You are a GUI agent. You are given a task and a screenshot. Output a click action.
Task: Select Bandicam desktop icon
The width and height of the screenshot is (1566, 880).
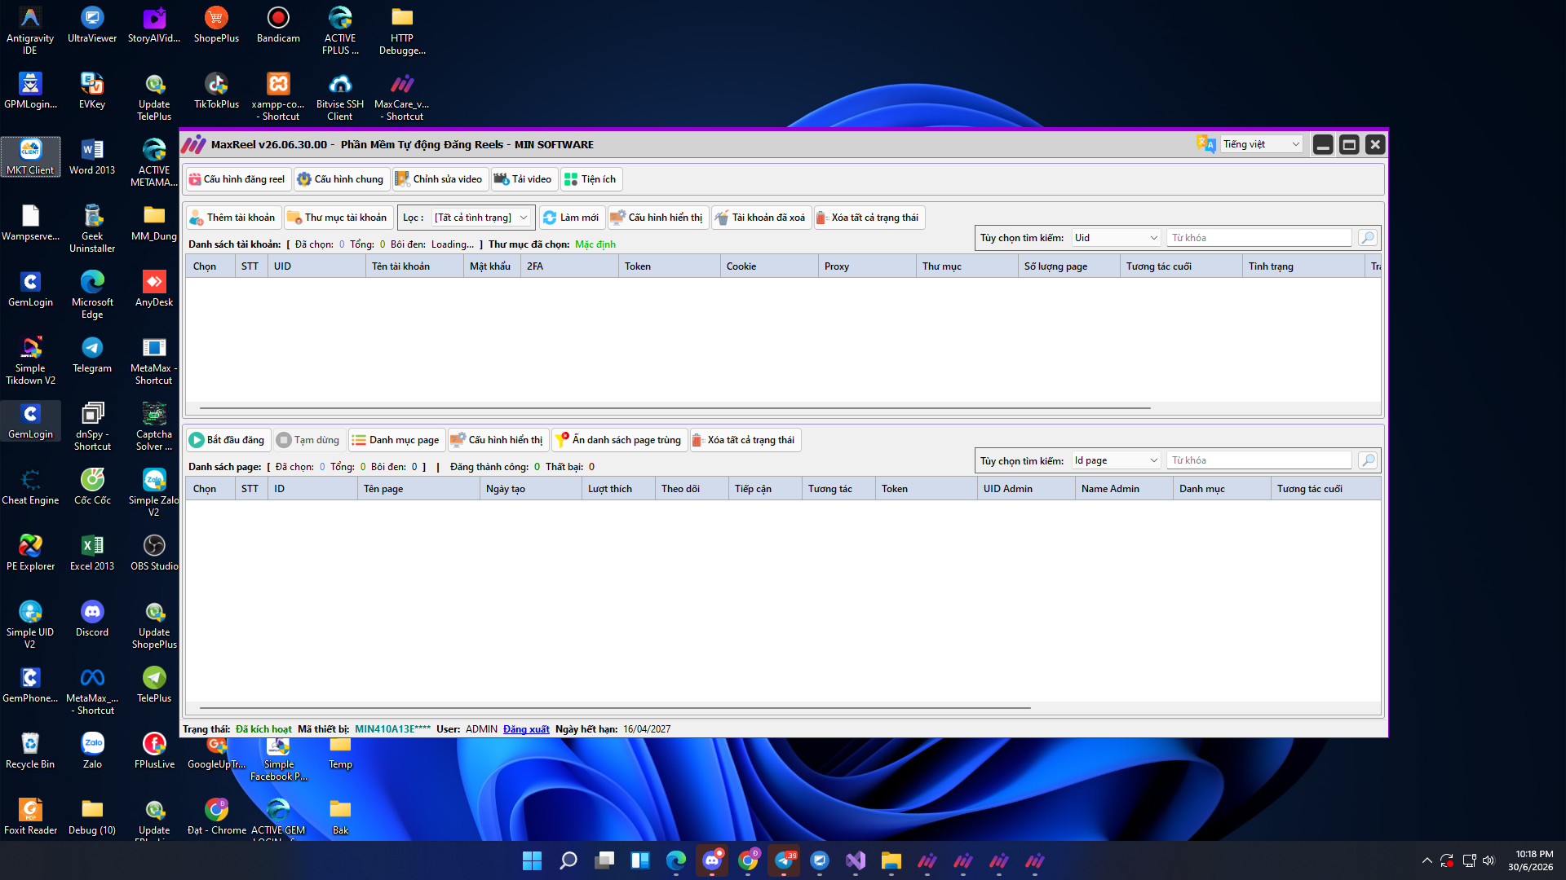pyautogui.click(x=278, y=24)
